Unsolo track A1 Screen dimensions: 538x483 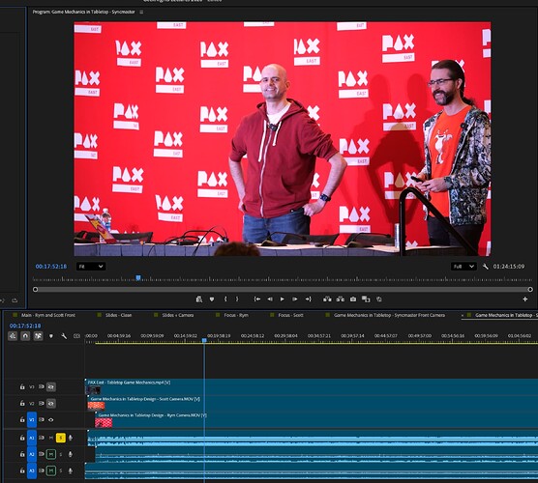61,438
